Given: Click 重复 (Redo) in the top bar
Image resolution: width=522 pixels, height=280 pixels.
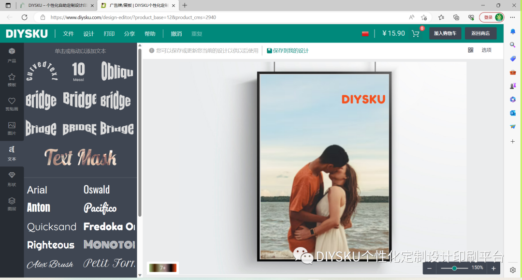Looking at the screenshot, I should (x=197, y=34).
